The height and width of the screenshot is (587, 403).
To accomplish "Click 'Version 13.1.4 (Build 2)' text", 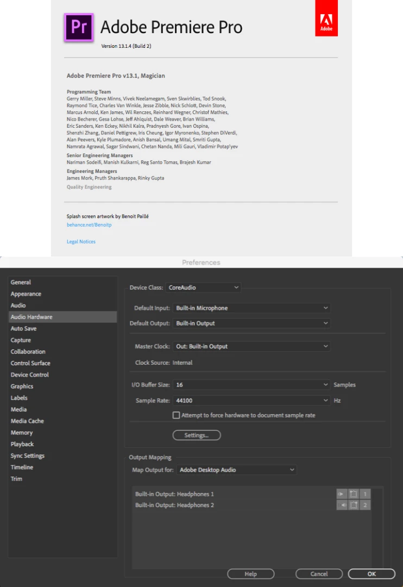I will pos(126,46).
